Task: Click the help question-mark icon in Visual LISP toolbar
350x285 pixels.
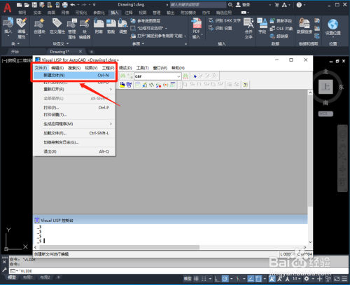Action: (x=245, y=85)
